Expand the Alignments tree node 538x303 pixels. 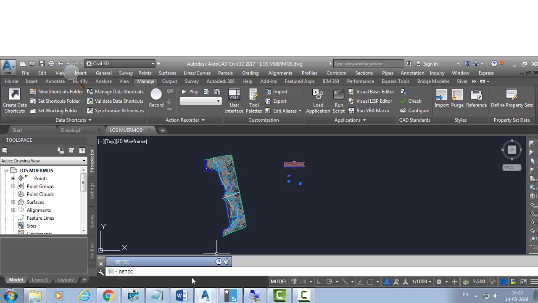(x=13, y=210)
